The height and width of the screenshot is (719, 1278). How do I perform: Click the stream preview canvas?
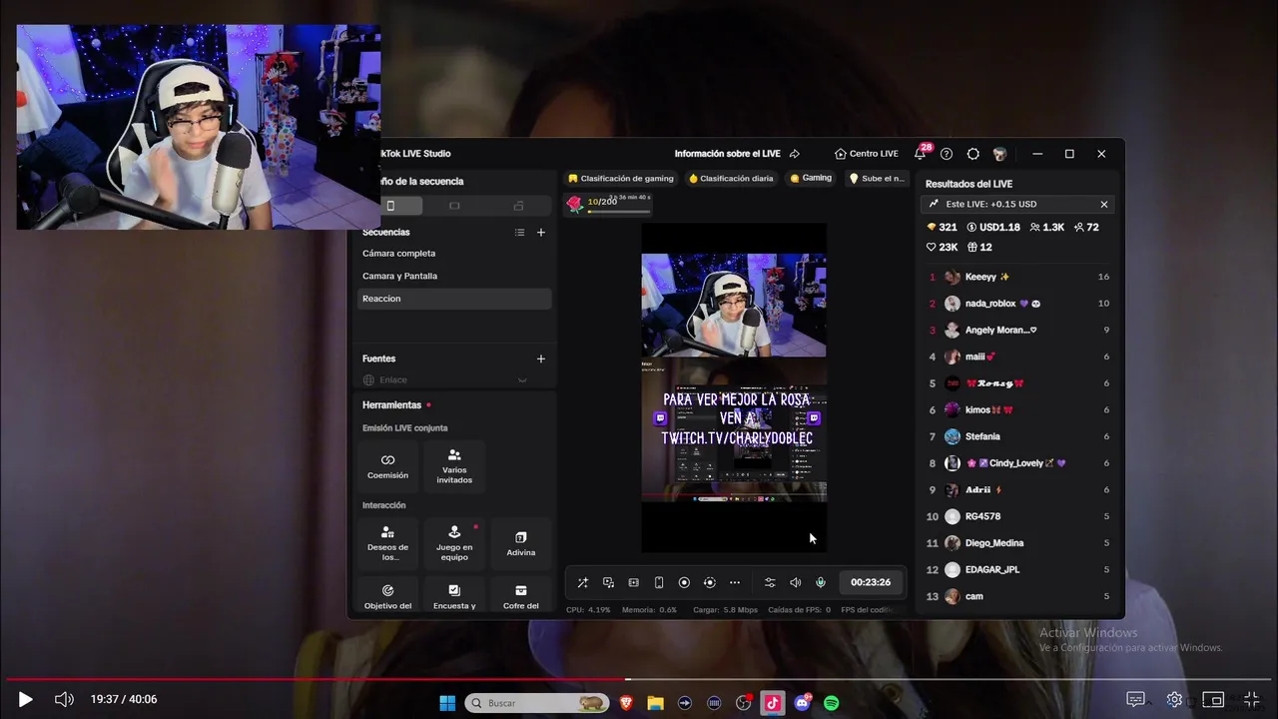tap(734, 387)
